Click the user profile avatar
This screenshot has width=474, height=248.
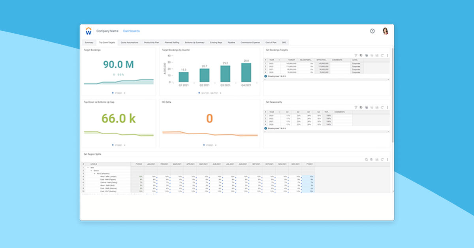pyautogui.click(x=385, y=31)
